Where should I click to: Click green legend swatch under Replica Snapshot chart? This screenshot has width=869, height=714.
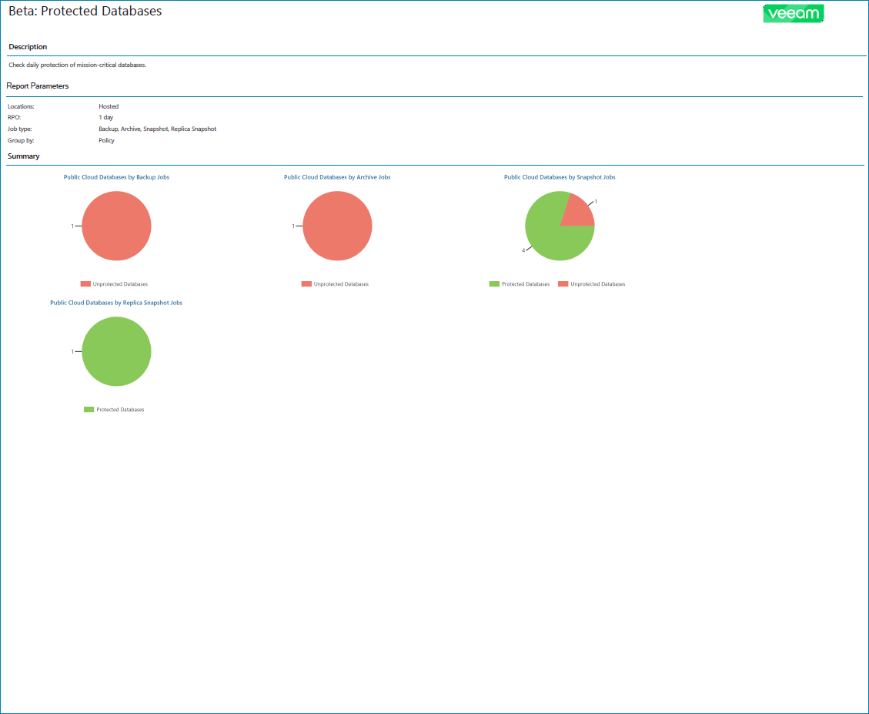[89, 410]
